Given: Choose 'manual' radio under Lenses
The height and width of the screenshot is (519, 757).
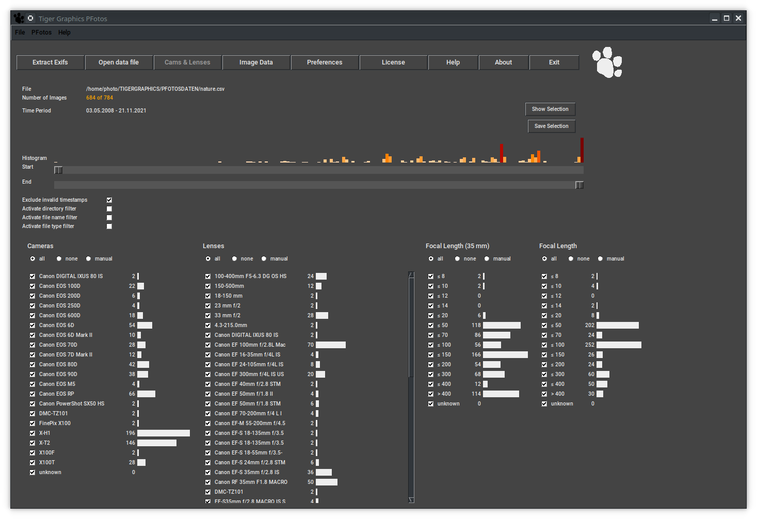Looking at the screenshot, I should tap(264, 259).
